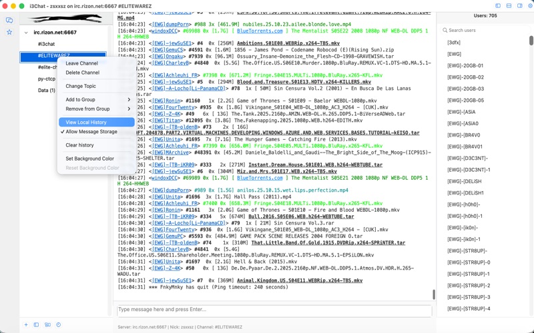The height and width of the screenshot is (333, 534).
Task: Click [EWG]Titan nick link
Action: [166, 121]
